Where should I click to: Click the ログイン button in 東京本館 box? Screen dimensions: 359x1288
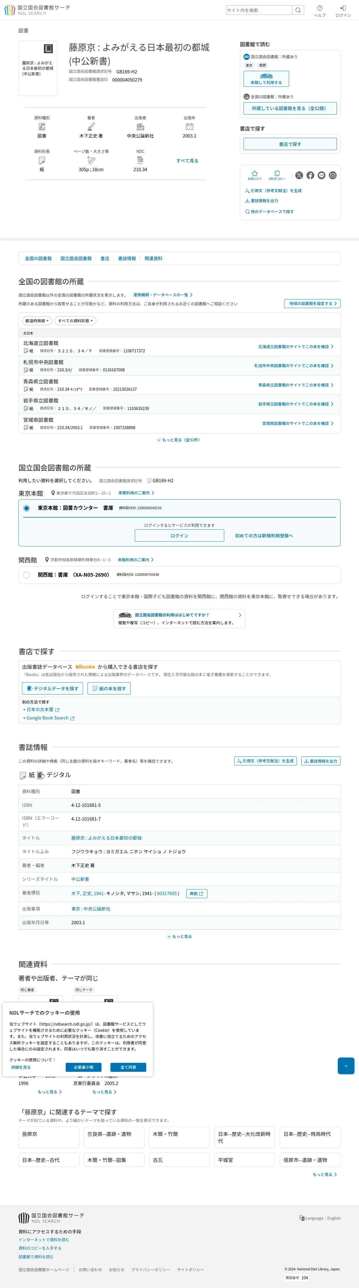pos(179,535)
